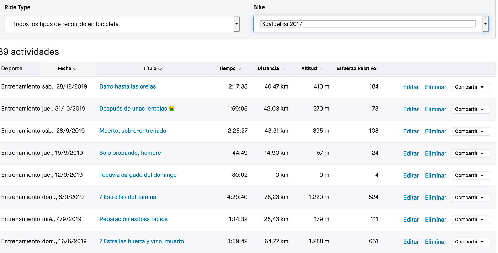Delete the Reparación exitosa radios activity
Viewport: 498px width, 253px height.
[x=435, y=219]
